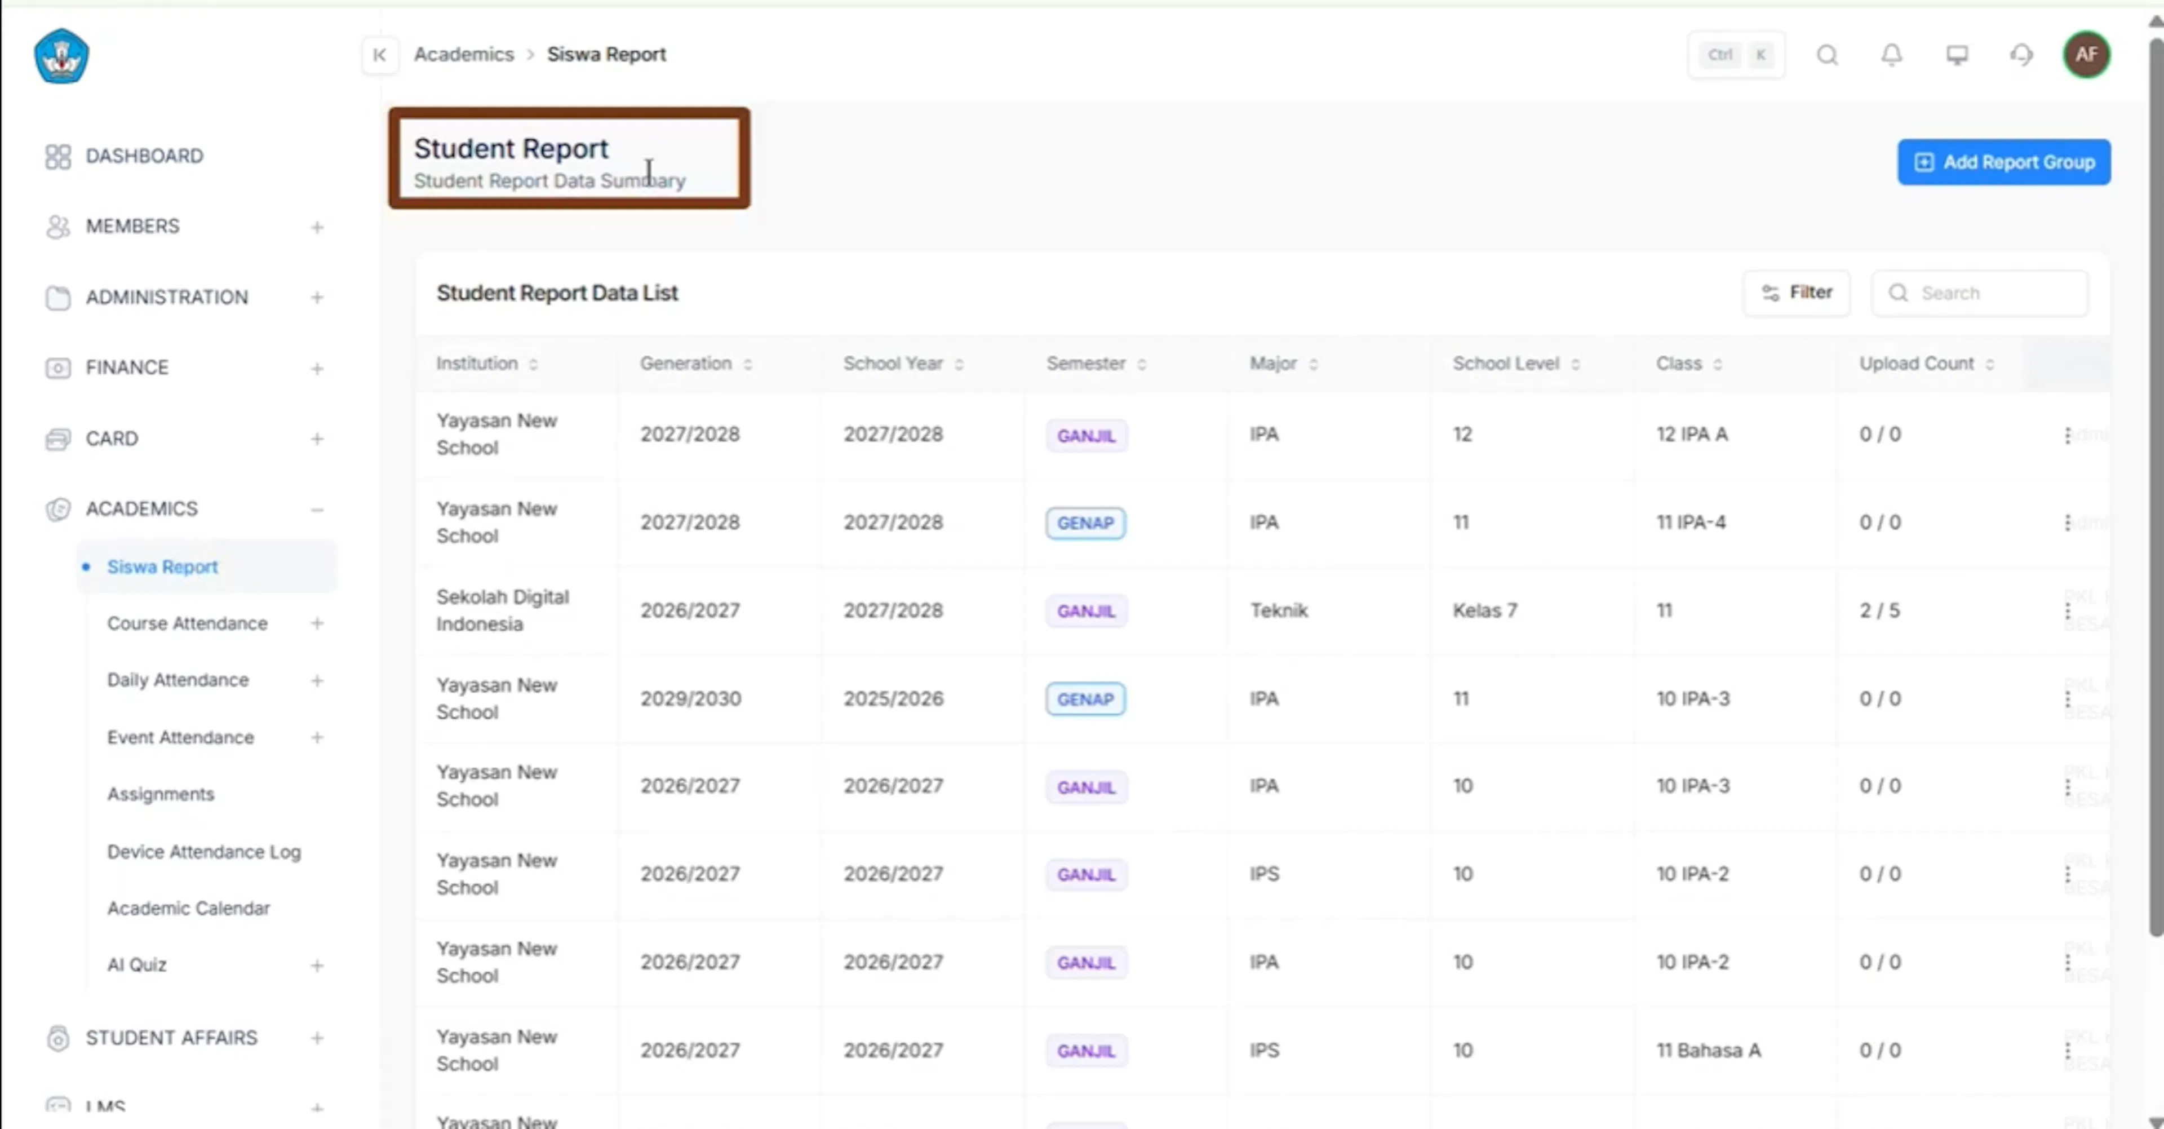
Task: Click the Search input field
Action: point(1979,293)
